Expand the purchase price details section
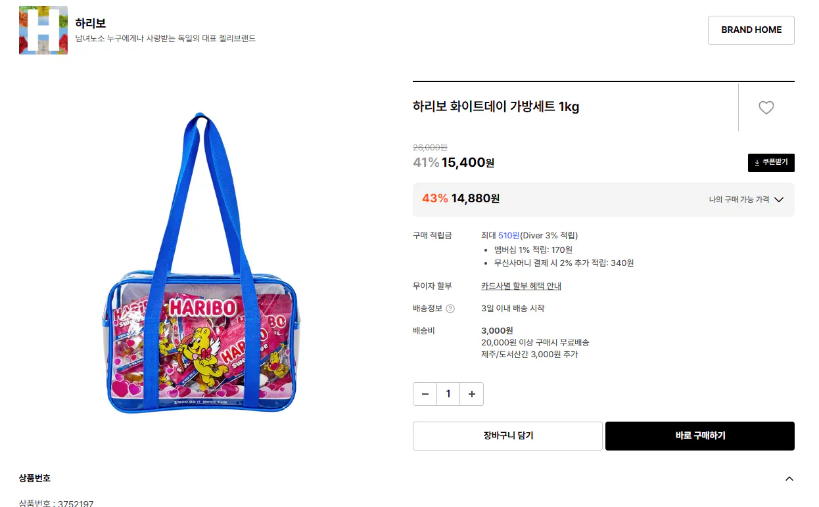Image resolution: width=819 pixels, height=507 pixels. click(x=780, y=200)
